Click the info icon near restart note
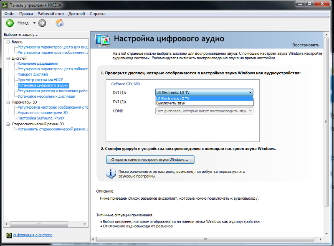This screenshot has width=334, height=246. [111, 173]
